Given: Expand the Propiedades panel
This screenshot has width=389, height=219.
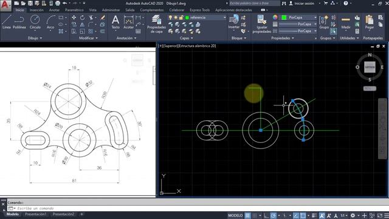Looking at the screenshot, I should click(283, 38).
